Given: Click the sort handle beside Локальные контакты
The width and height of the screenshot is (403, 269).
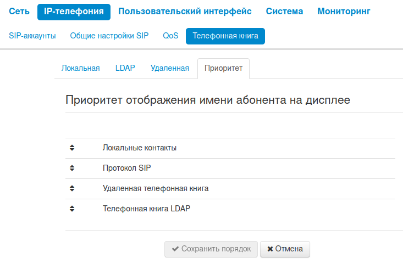Looking at the screenshot, I should [x=72, y=148].
